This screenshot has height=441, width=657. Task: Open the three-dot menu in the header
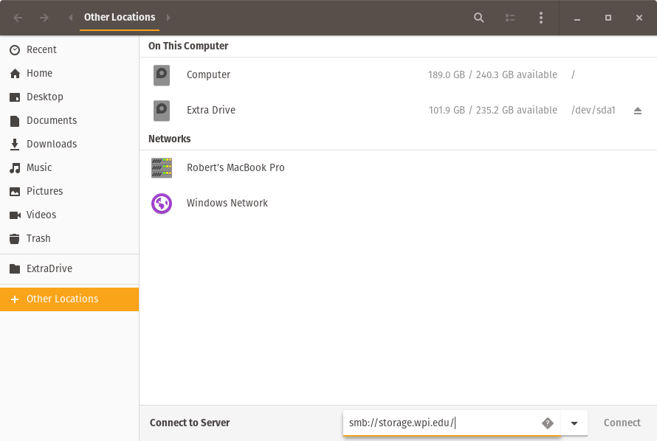(541, 17)
